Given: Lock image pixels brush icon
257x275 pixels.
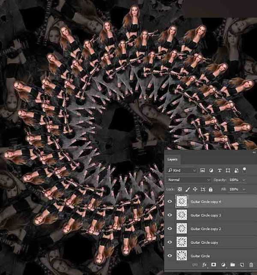Looking at the screenshot, I should [x=188, y=189].
